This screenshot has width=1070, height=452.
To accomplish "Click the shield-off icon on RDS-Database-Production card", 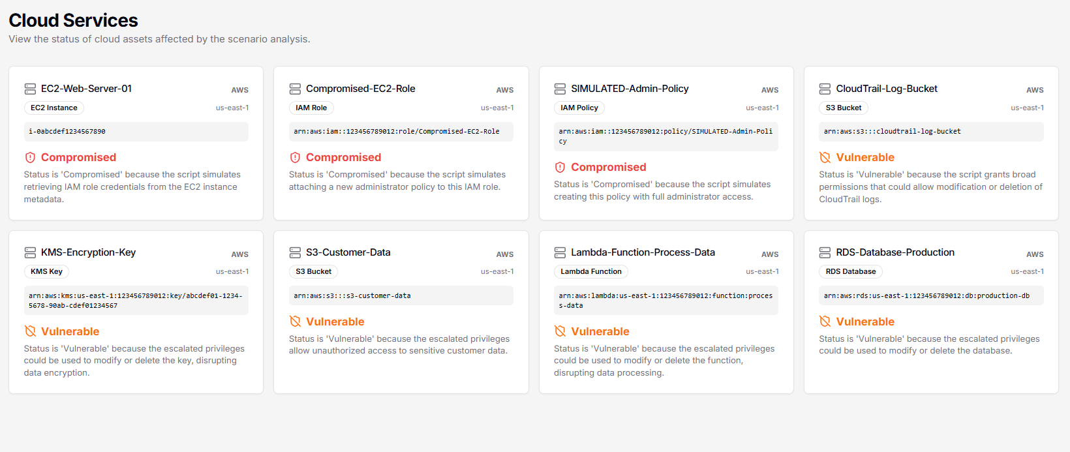I will pos(825,322).
